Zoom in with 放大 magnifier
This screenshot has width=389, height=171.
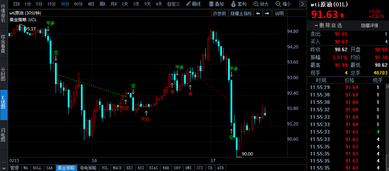[x=261, y=4]
